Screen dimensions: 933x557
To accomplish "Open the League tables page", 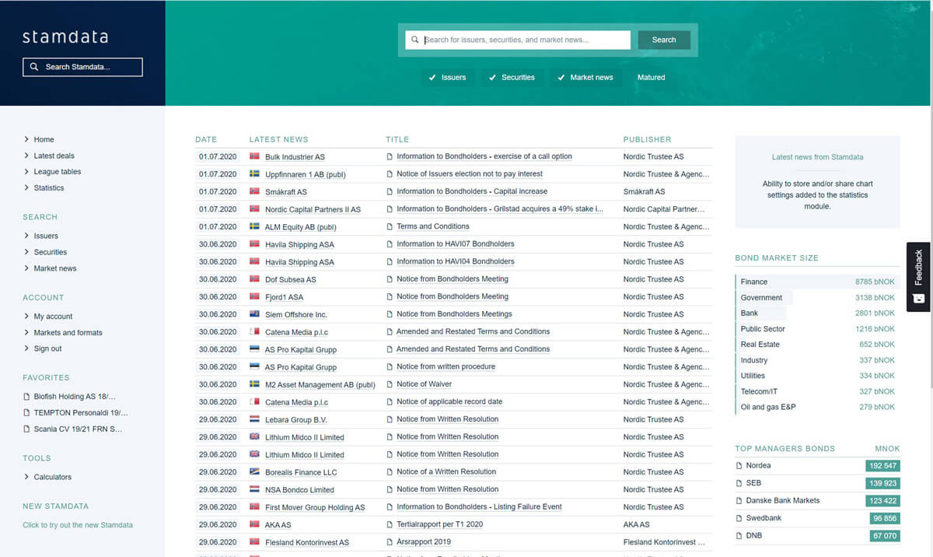I will (58, 171).
